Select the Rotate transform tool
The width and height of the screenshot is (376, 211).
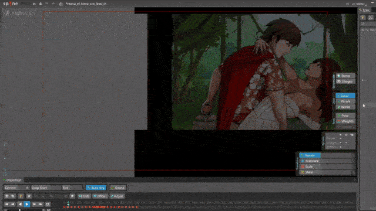[x=310, y=155]
